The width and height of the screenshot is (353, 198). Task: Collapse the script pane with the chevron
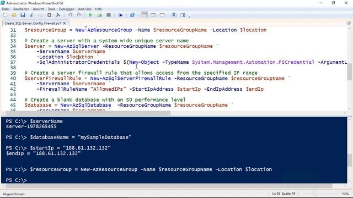(x=349, y=23)
